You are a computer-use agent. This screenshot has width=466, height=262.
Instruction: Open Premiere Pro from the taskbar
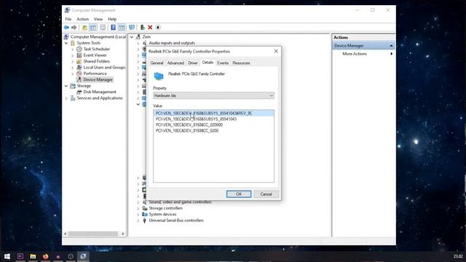point(20,256)
